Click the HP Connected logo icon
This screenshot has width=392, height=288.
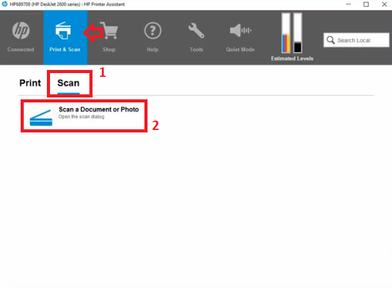pyautogui.click(x=21, y=31)
